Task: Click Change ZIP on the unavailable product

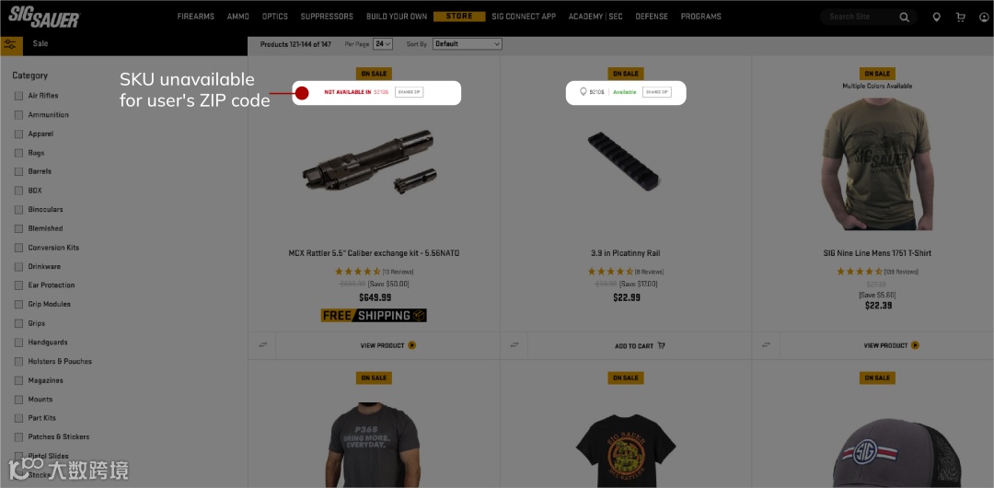Action: coord(409,92)
